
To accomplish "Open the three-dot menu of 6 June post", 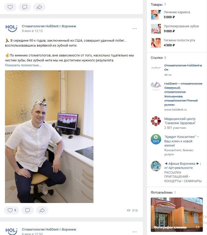I will (135, 232).
